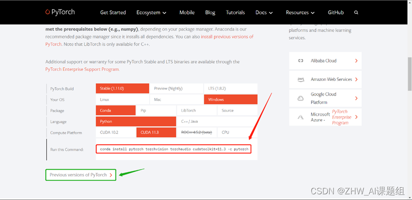412x200 pixels.
Task: Click the Google Cloud Platform cloud icon
Action: pos(301,98)
